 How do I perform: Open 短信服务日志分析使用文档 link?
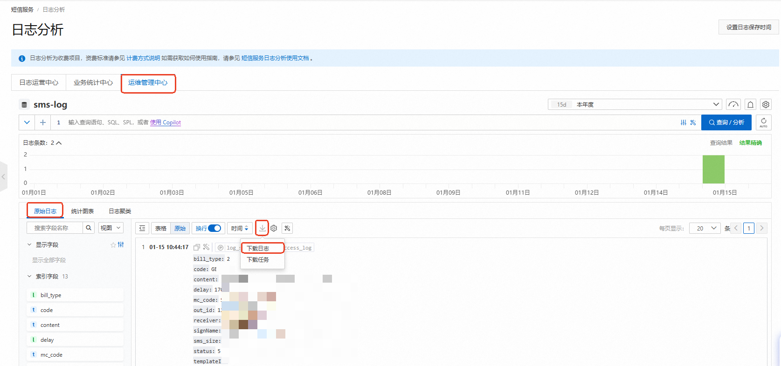click(x=275, y=58)
